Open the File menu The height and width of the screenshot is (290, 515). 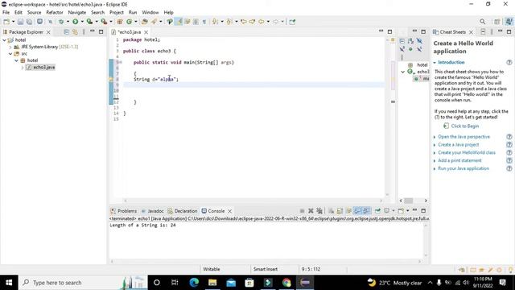coord(6,12)
